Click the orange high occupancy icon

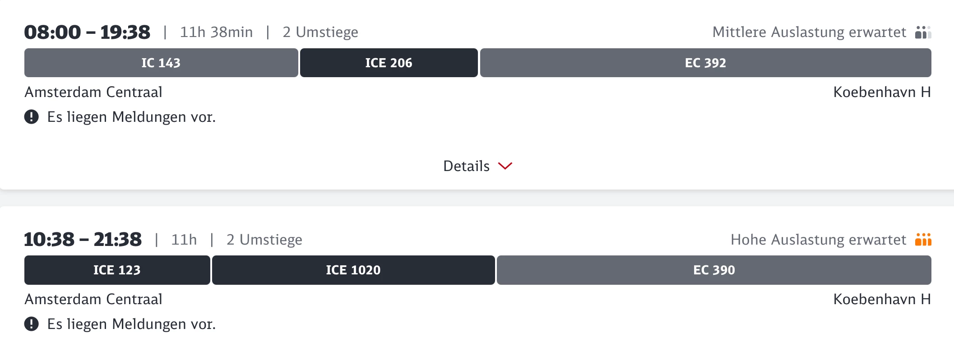click(923, 240)
